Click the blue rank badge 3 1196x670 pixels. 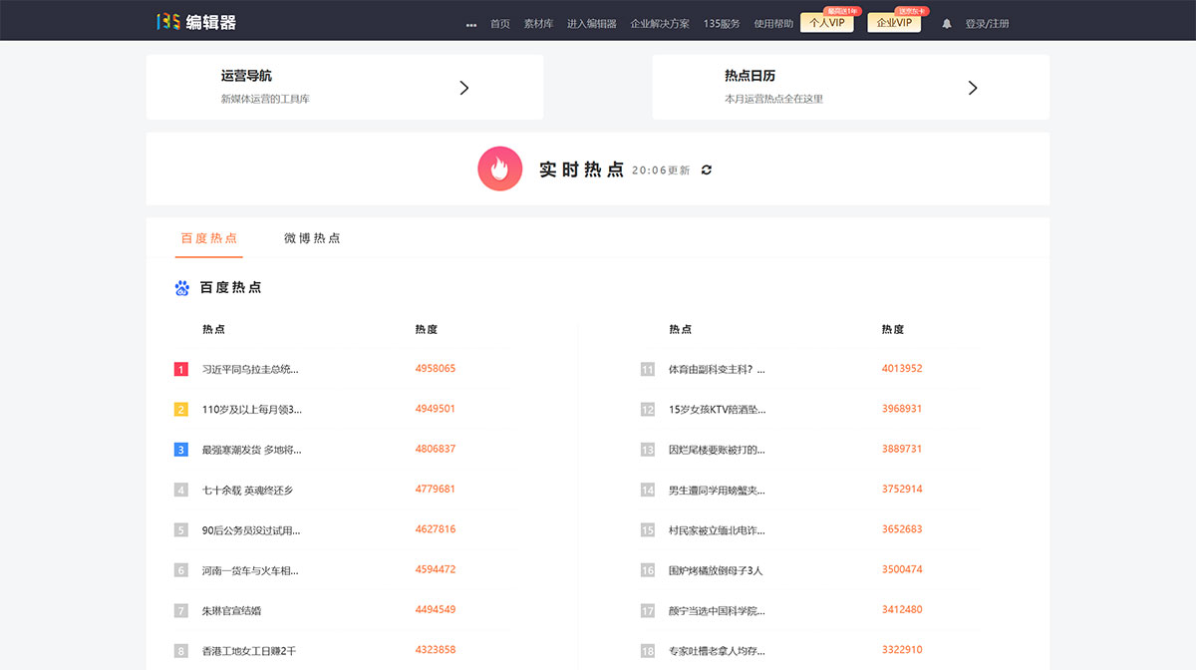click(180, 449)
